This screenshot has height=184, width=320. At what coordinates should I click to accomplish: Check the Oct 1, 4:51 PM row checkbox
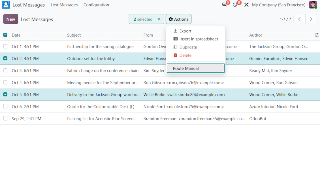point(5,46)
